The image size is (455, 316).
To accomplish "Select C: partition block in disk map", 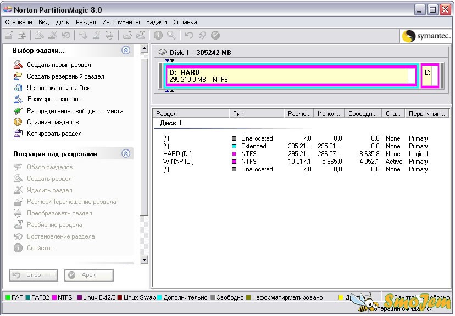I will (x=430, y=76).
